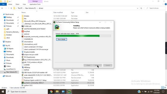Image resolution: width=167 pixels, height=94 pixels.
Task: Select Music under This PC
Action: pos(8,60)
